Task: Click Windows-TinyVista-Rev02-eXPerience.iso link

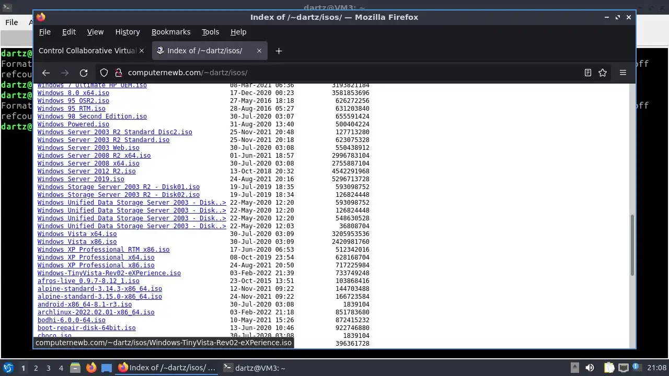Action: pos(109,273)
